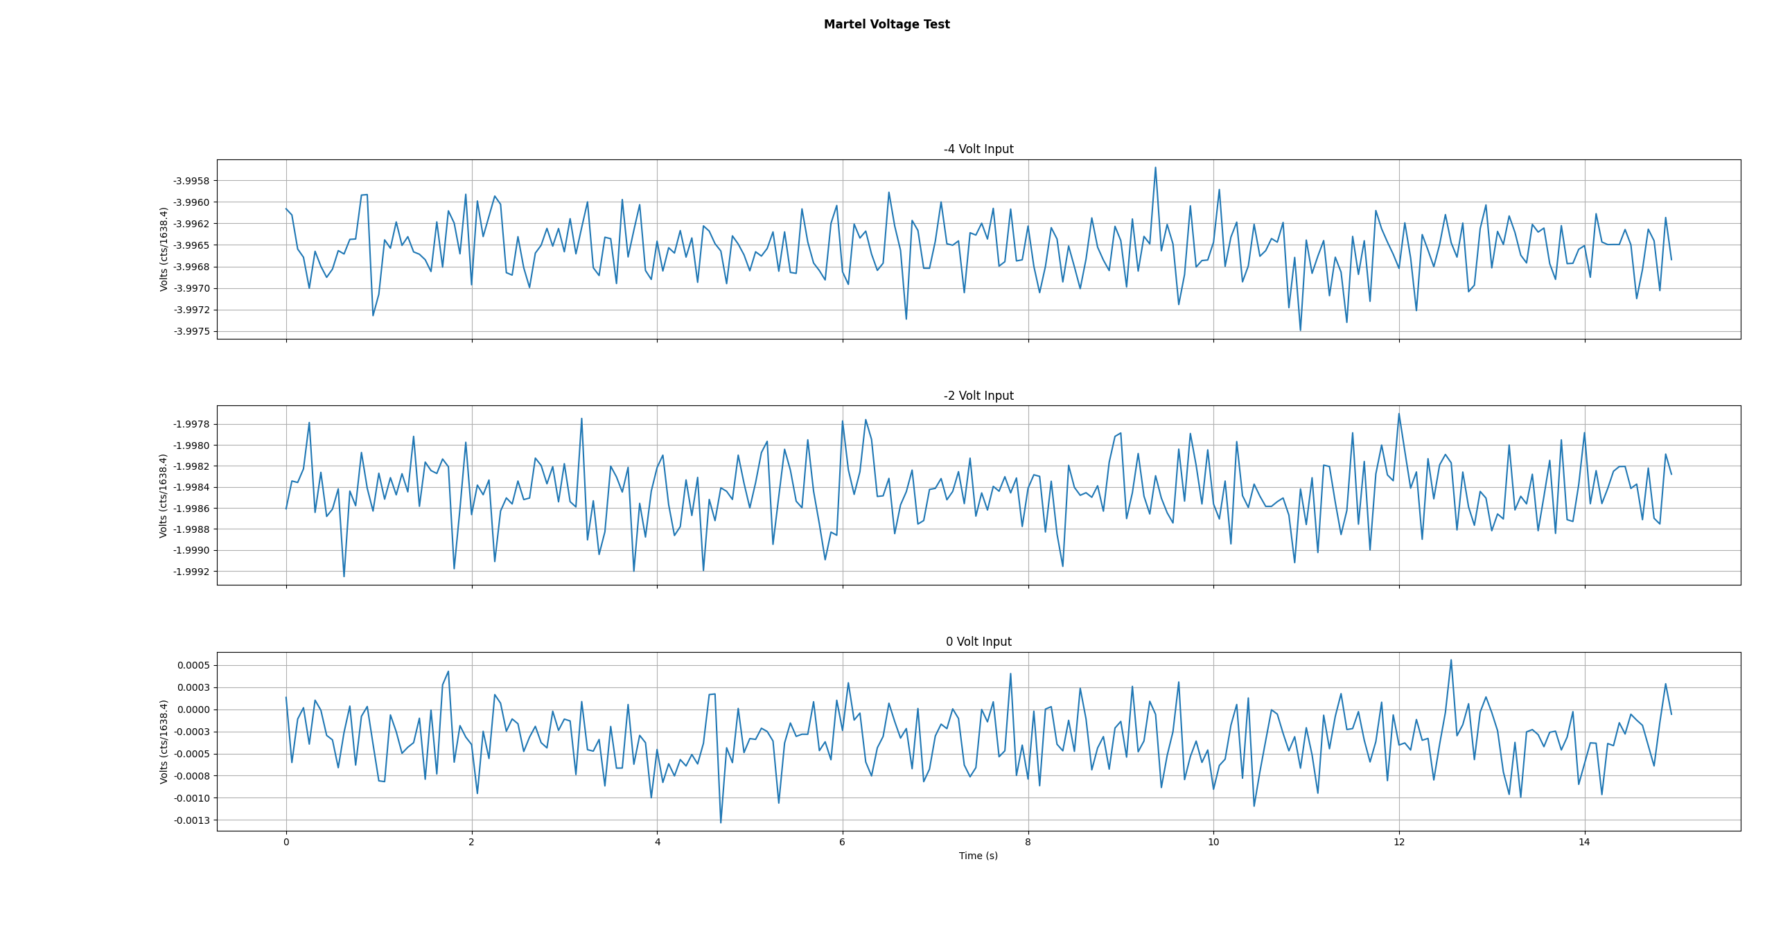Click the x-axis tick label 8
The image size is (1774, 952).
tap(1028, 842)
